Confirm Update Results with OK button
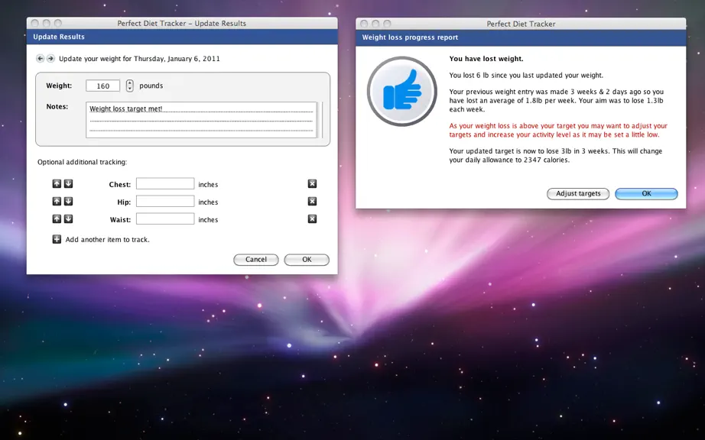 point(307,260)
